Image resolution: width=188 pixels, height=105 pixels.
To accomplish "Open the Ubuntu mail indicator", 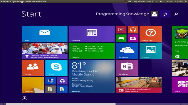I will coord(130,1).
